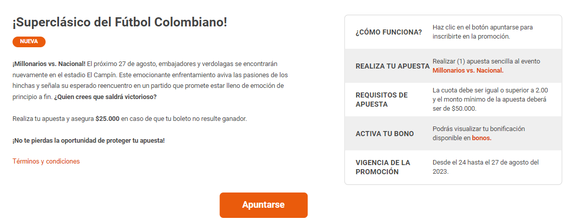Select the Realiza tu apuesta row label
The width and height of the screenshot is (569, 224).
tap(392, 66)
